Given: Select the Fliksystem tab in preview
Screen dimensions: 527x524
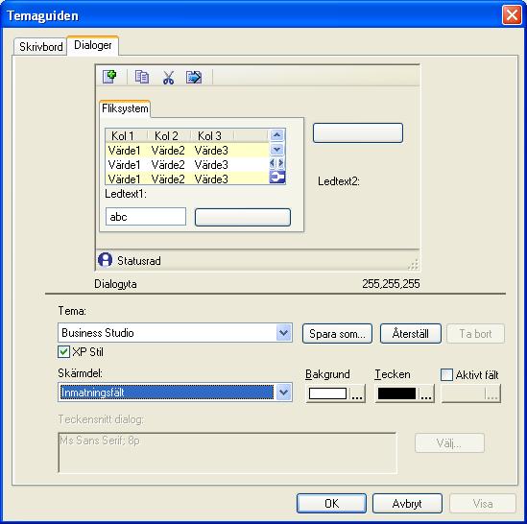Looking at the screenshot, I should 125,108.
